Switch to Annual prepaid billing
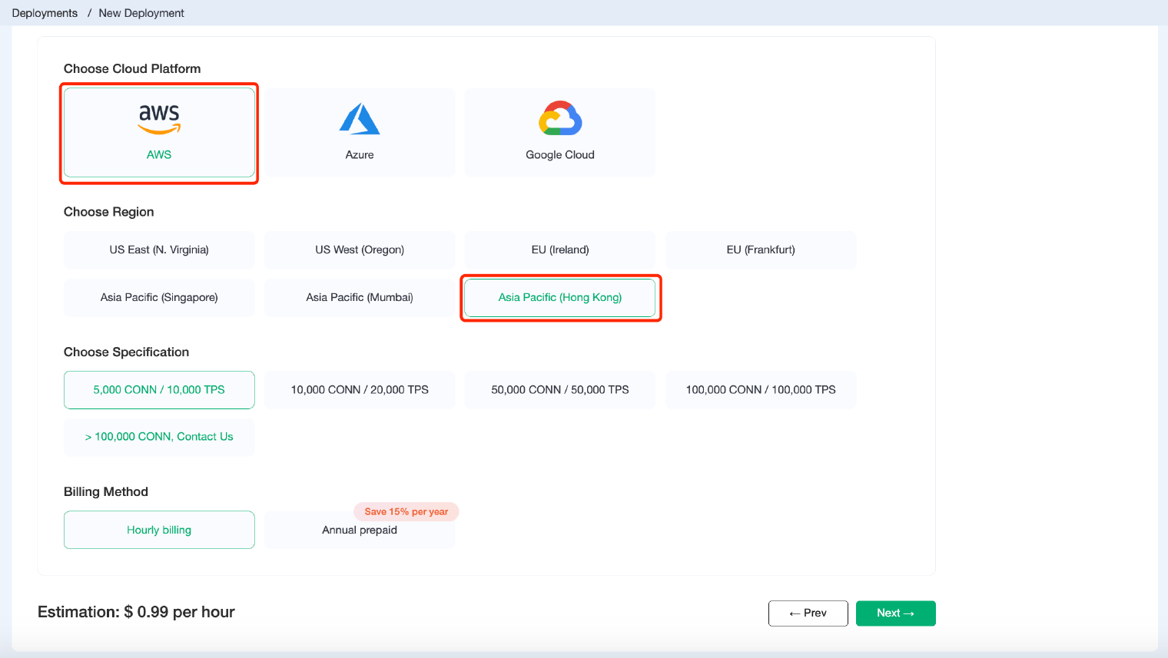Viewport: 1168px width, 658px height. [x=360, y=530]
